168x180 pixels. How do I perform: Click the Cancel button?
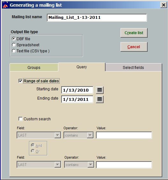(134, 47)
